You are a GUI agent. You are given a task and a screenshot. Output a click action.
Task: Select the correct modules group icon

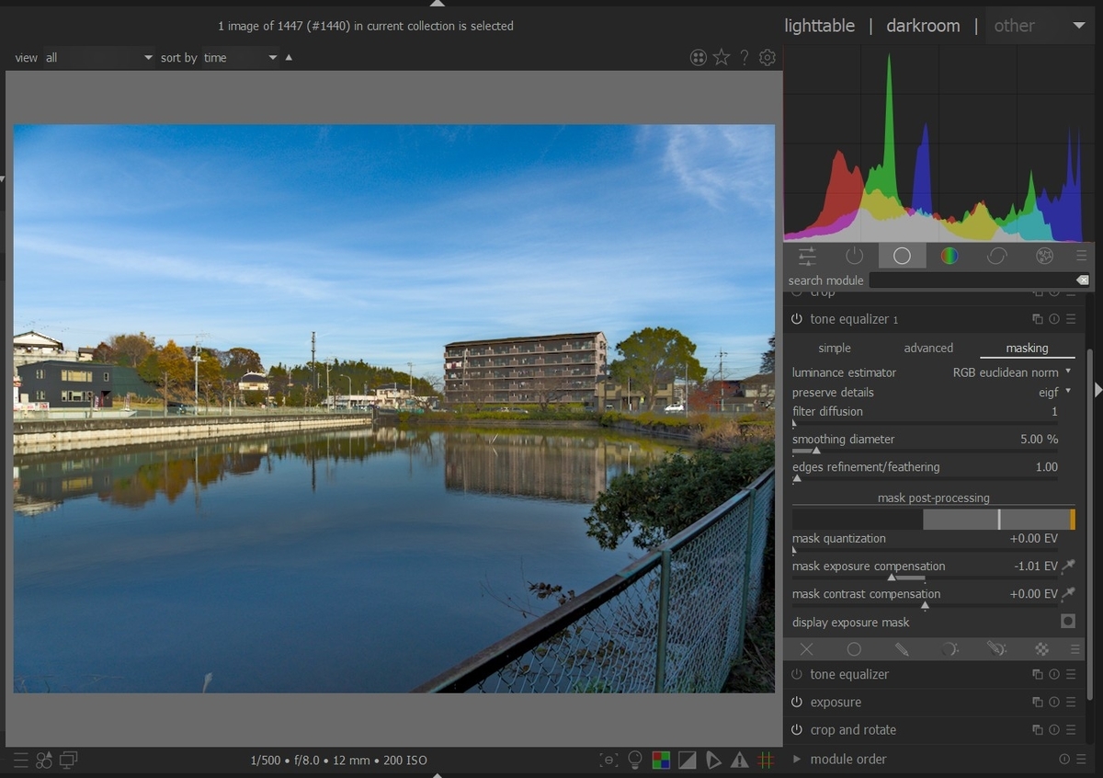[996, 256]
